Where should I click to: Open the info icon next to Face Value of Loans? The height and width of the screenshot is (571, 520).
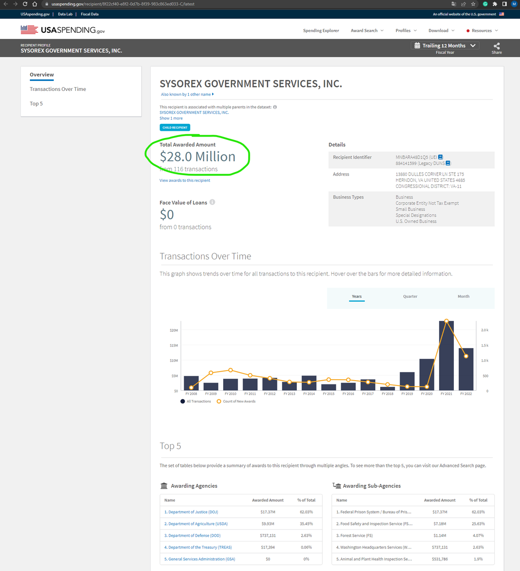click(212, 202)
